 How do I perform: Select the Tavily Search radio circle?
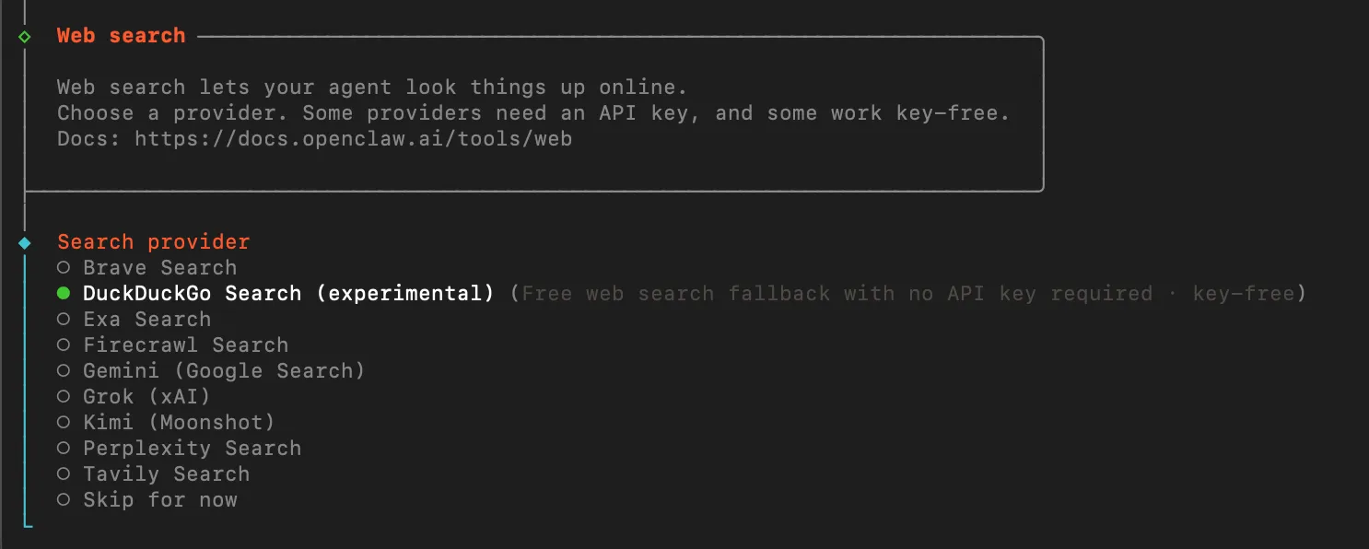63,474
